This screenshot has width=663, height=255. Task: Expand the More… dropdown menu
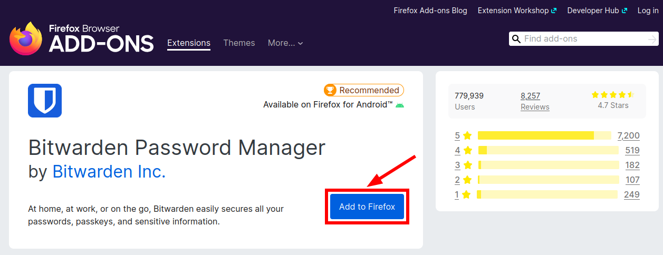[x=285, y=43]
